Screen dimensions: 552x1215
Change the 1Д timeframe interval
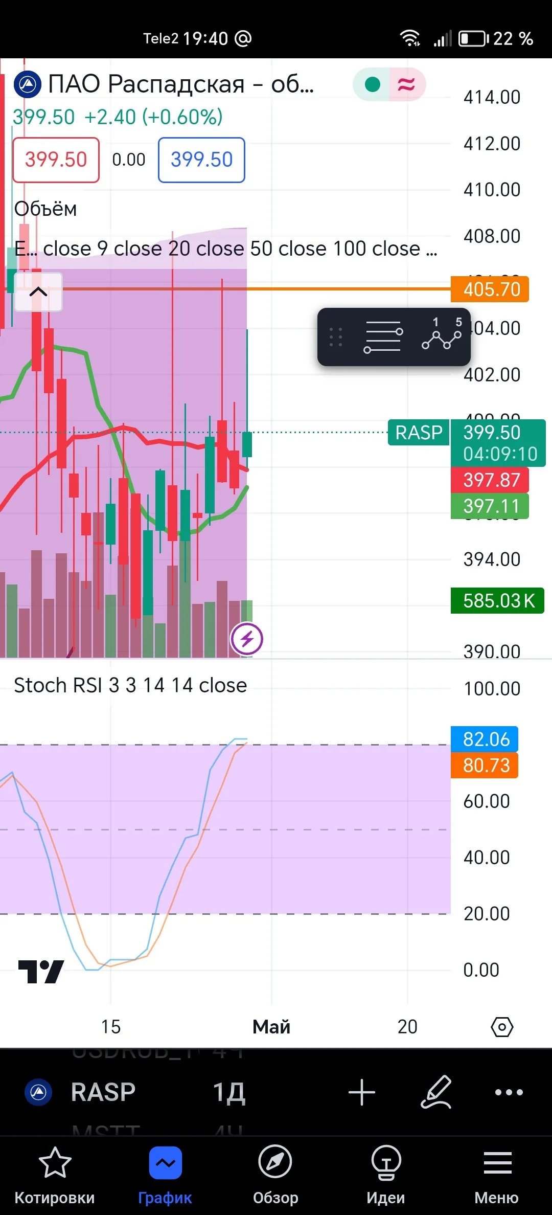click(x=229, y=1093)
